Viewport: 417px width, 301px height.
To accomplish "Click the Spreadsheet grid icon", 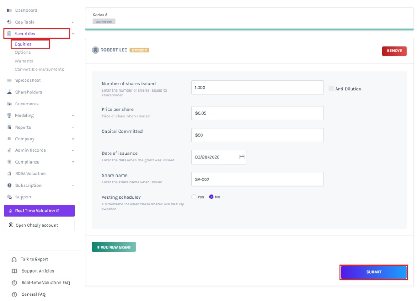I will pos(9,81).
